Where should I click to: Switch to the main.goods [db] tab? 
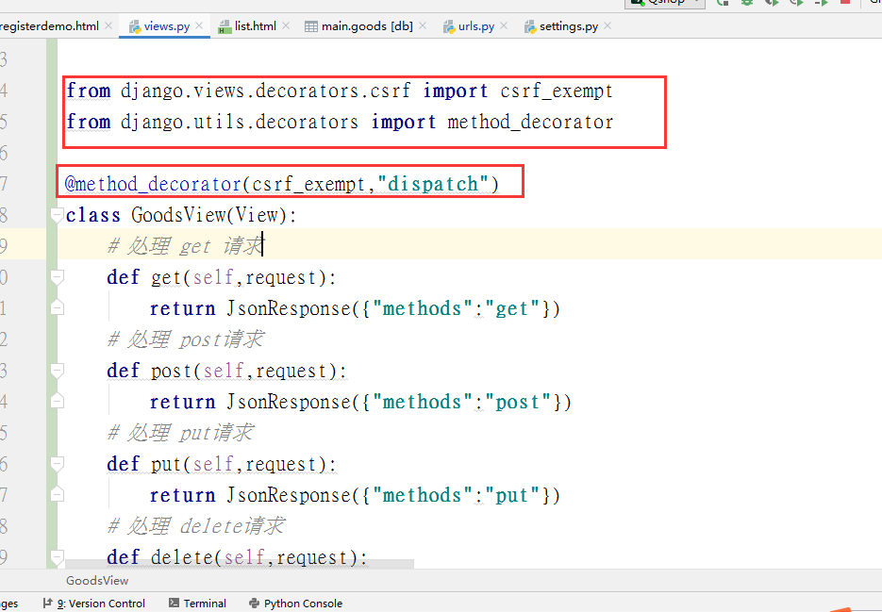[367, 26]
